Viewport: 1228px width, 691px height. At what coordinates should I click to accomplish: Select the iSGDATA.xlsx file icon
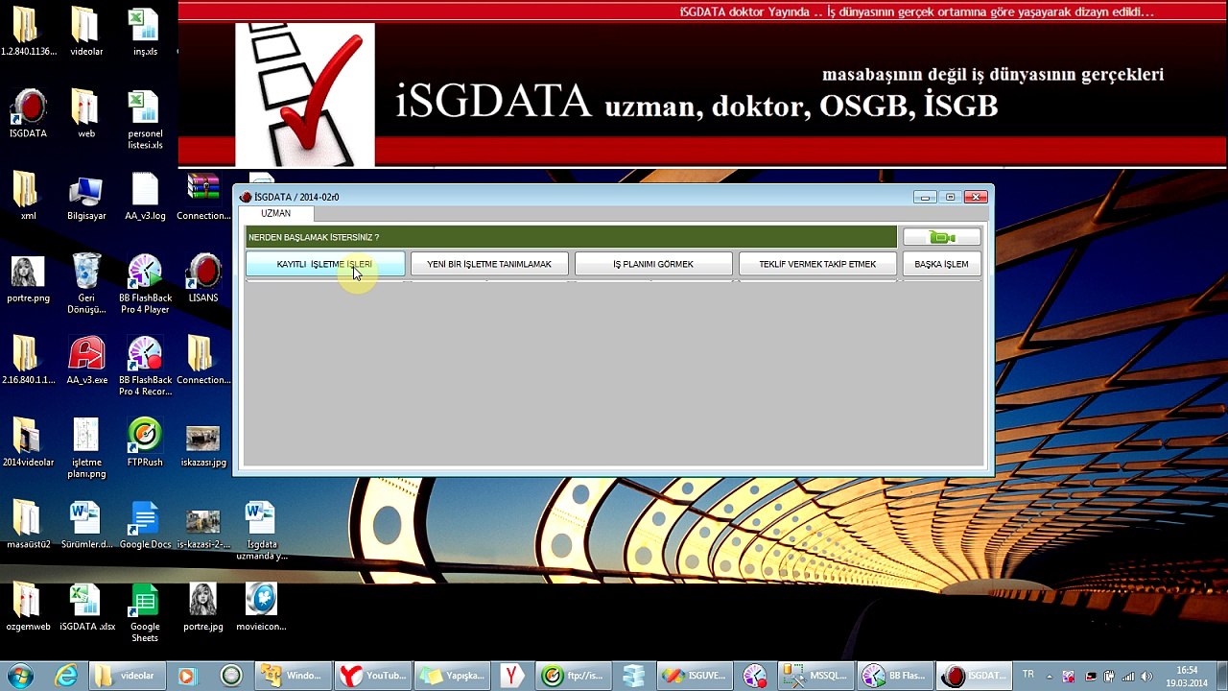(x=86, y=608)
